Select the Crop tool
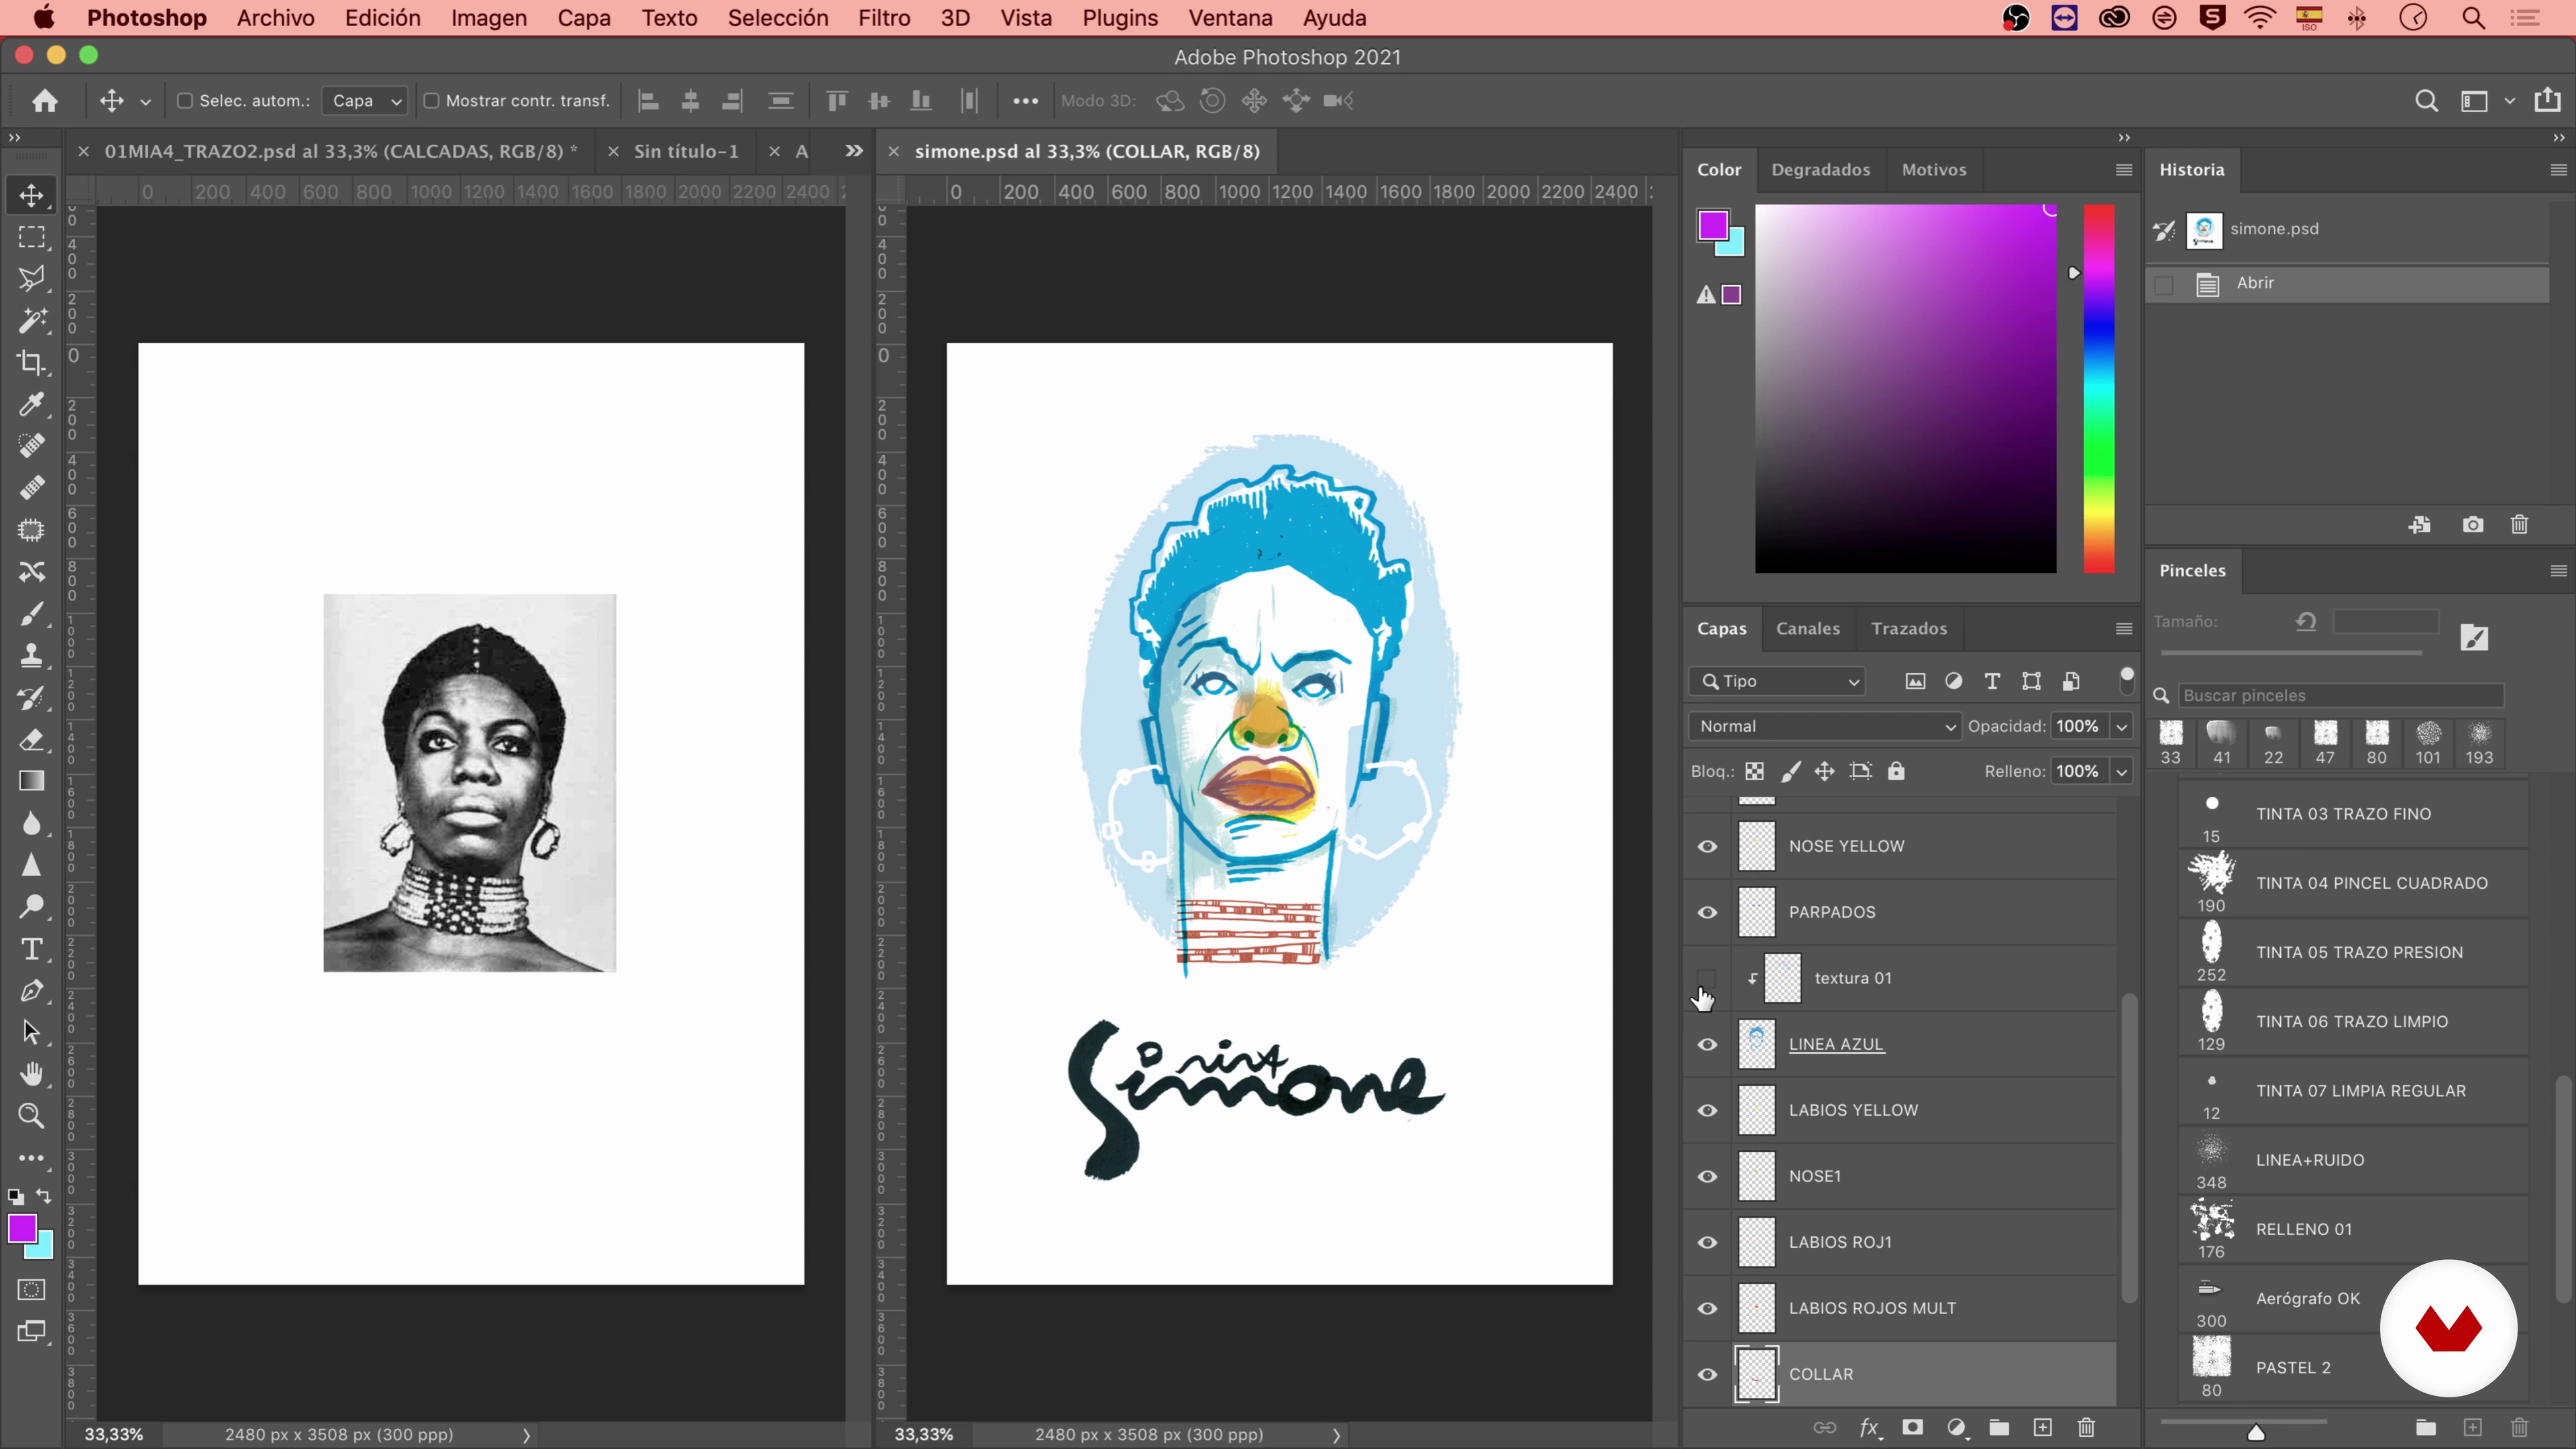Screen dimensions: 2576x1449 pos(31,363)
